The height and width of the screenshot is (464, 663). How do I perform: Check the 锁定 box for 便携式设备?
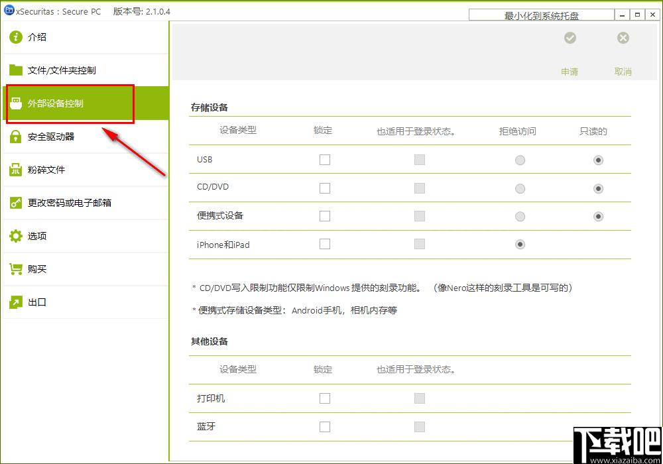pyautogui.click(x=325, y=216)
